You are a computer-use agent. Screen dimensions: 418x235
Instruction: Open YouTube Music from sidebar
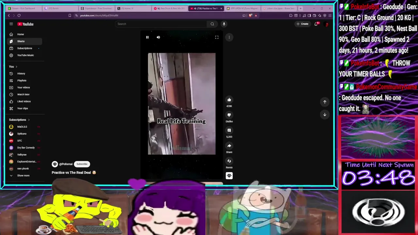click(24, 55)
